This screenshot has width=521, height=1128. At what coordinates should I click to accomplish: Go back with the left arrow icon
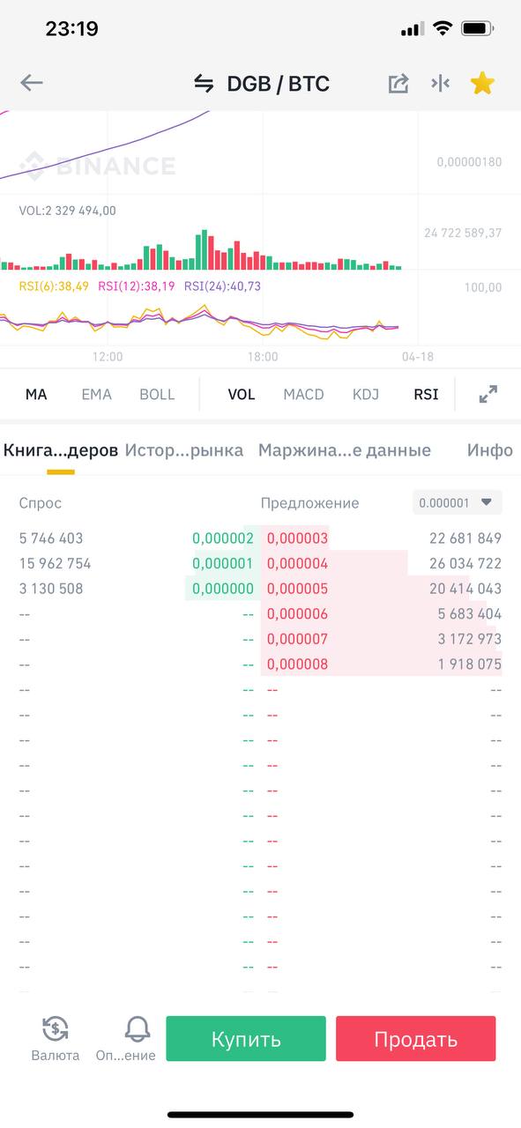click(32, 83)
